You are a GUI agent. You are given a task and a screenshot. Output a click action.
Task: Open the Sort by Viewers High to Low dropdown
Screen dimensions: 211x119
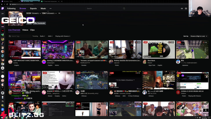(199, 36)
